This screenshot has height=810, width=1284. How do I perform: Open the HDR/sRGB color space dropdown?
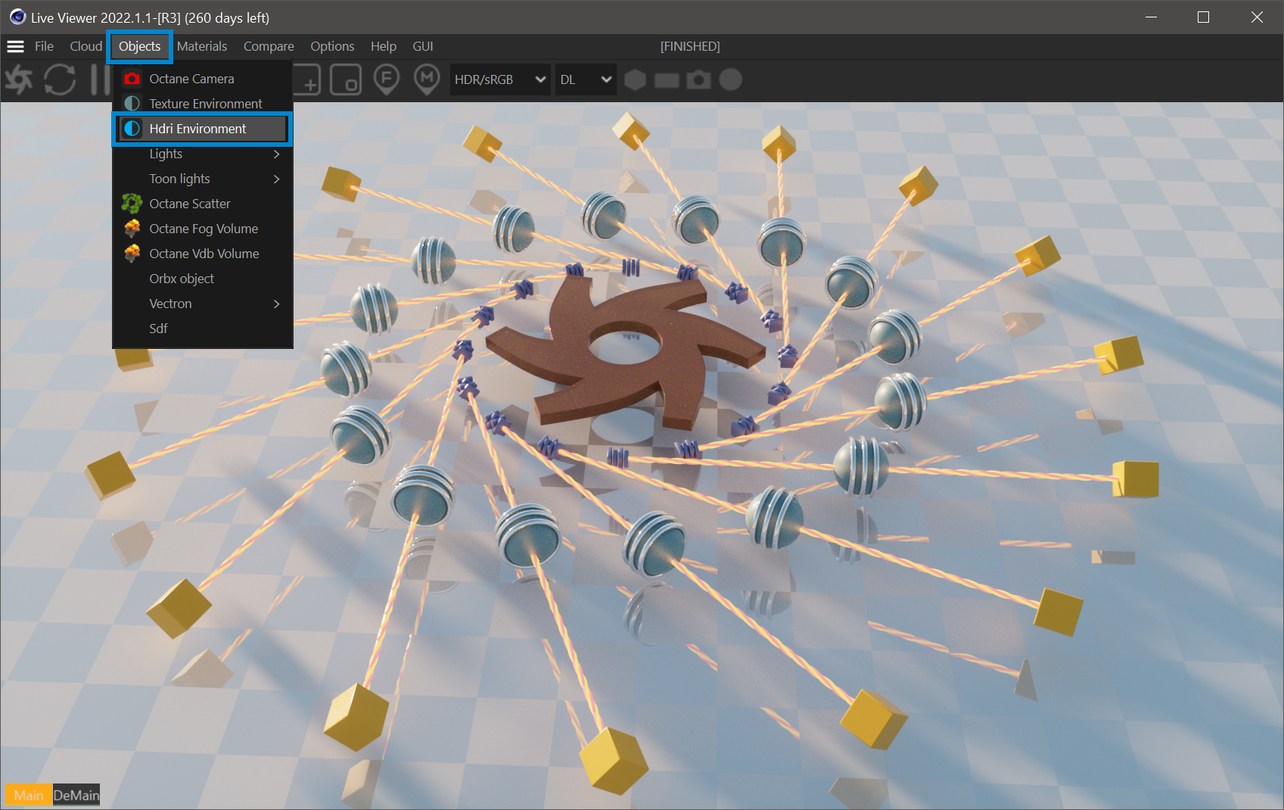tap(499, 79)
